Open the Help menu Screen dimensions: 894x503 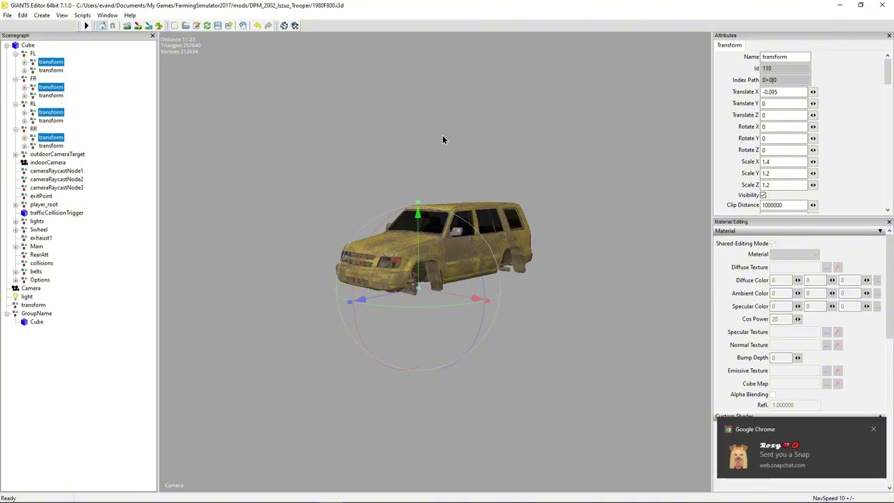130,15
